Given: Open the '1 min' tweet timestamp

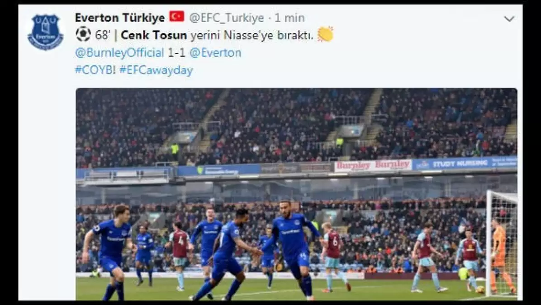Looking at the screenshot, I should pos(290,18).
